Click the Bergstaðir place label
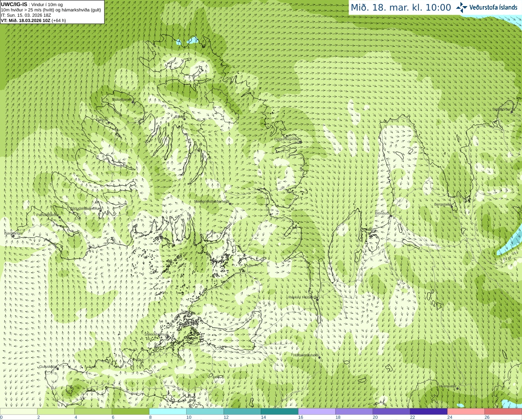Screen dimensions: 522x420 point(442,204)
